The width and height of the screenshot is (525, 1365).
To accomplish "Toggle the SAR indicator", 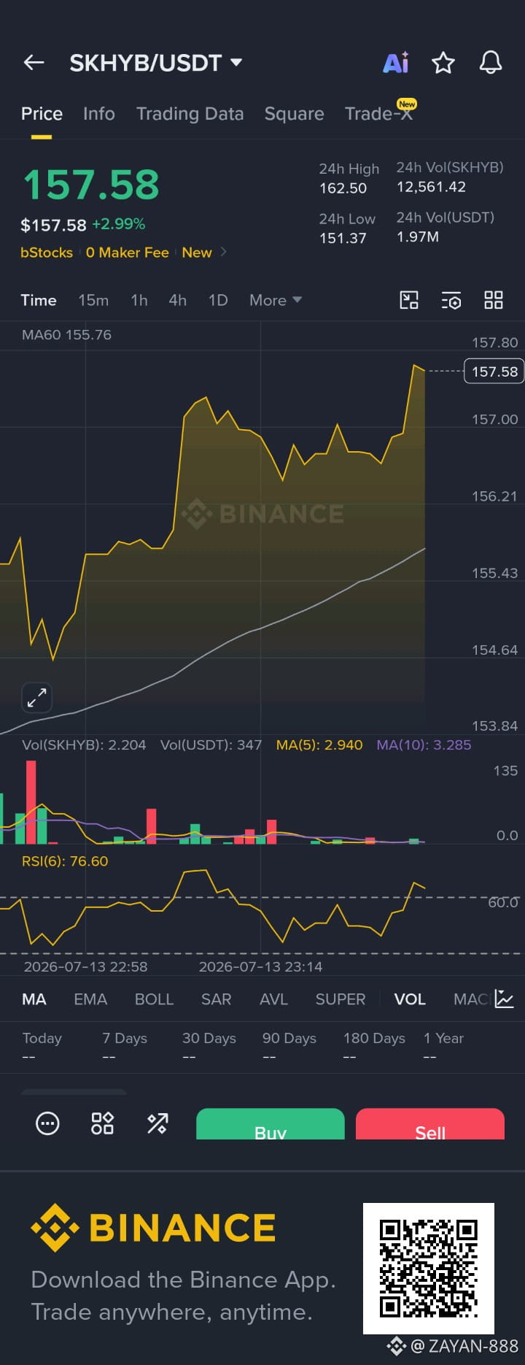I will coord(216,999).
